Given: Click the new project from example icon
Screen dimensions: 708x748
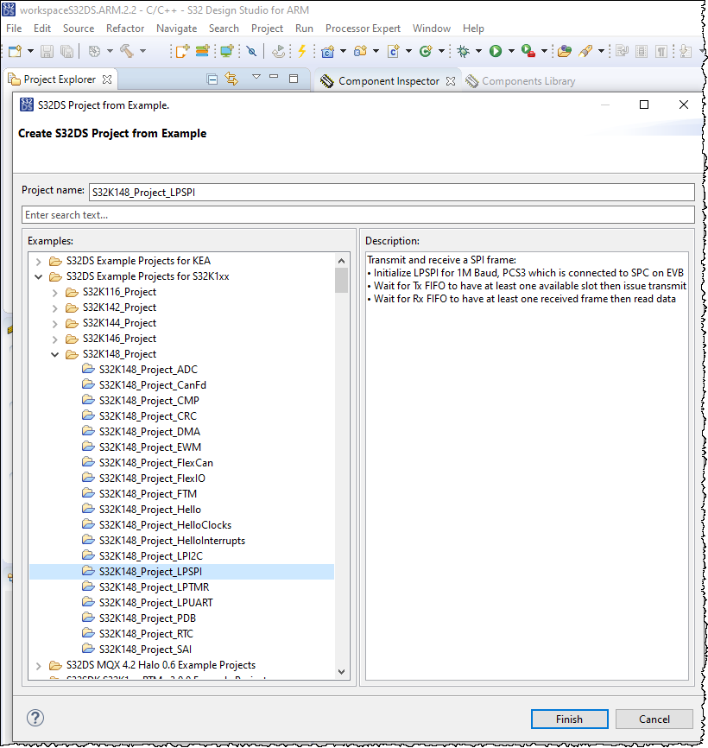Looking at the screenshot, I should coord(182,51).
